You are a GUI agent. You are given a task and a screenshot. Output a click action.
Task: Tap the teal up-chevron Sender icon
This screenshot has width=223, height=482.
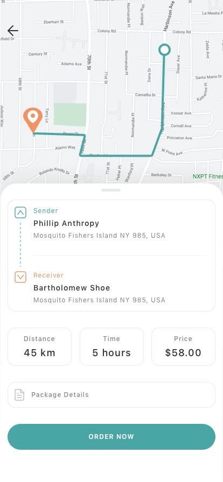pos(20,212)
